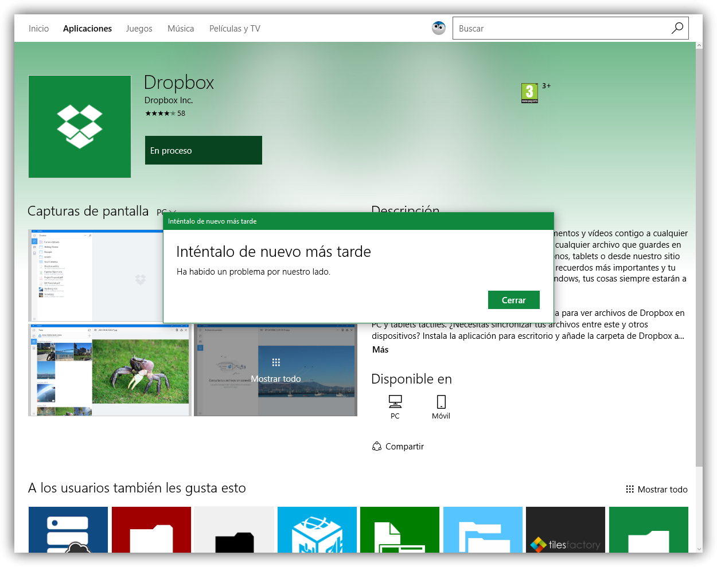
Task: Click the Dropbox app title text
Action: tap(179, 83)
